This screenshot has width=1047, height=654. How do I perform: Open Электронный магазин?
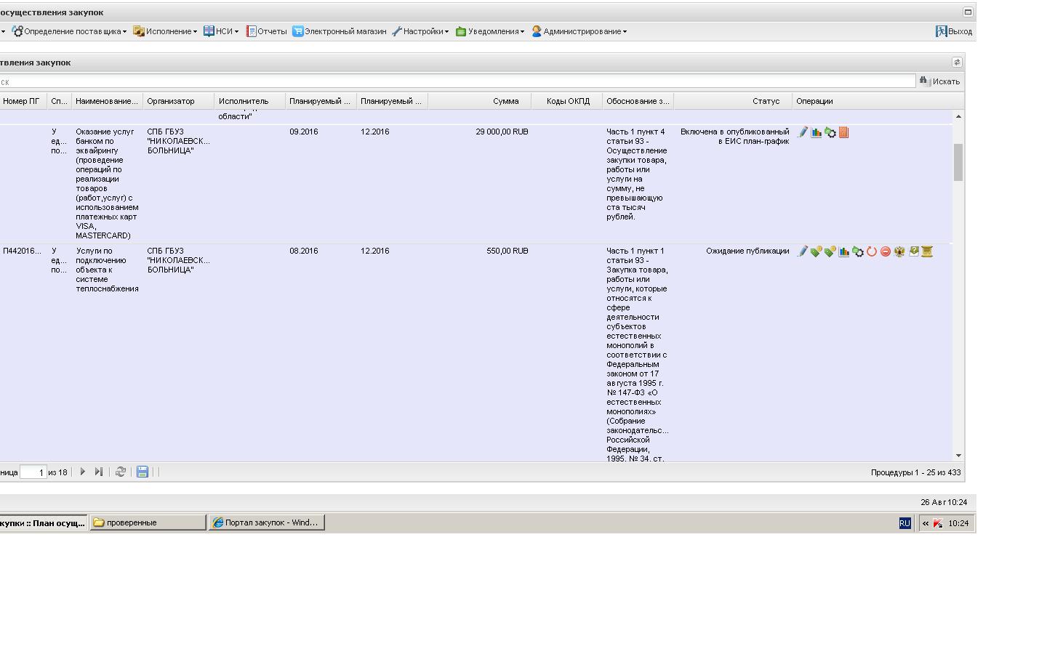(x=340, y=31)
